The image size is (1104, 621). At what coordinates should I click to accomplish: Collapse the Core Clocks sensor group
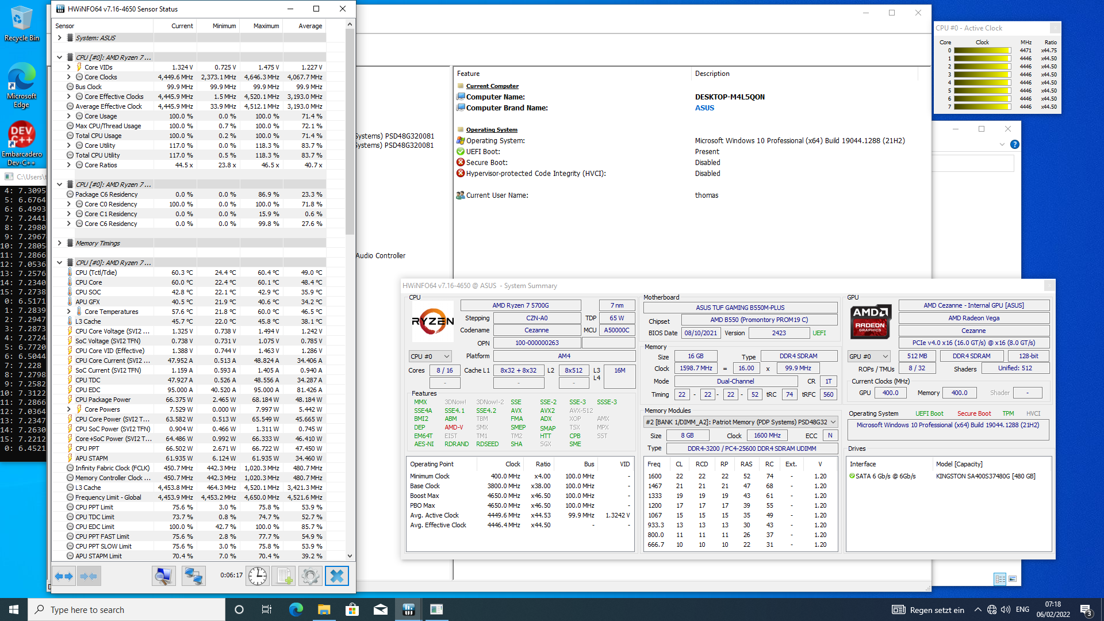click(68, 76)
